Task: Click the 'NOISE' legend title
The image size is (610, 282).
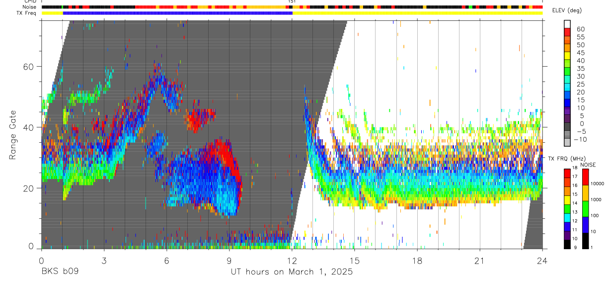Action: pyautogui.click(x=587, y=165)
